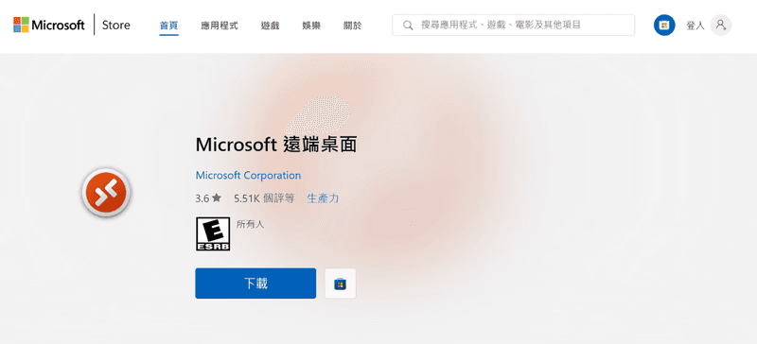The width and height of the screenshot is (757, 344).
Task: Click the 3.6 star rating
Action: click(x=208, y=198)
